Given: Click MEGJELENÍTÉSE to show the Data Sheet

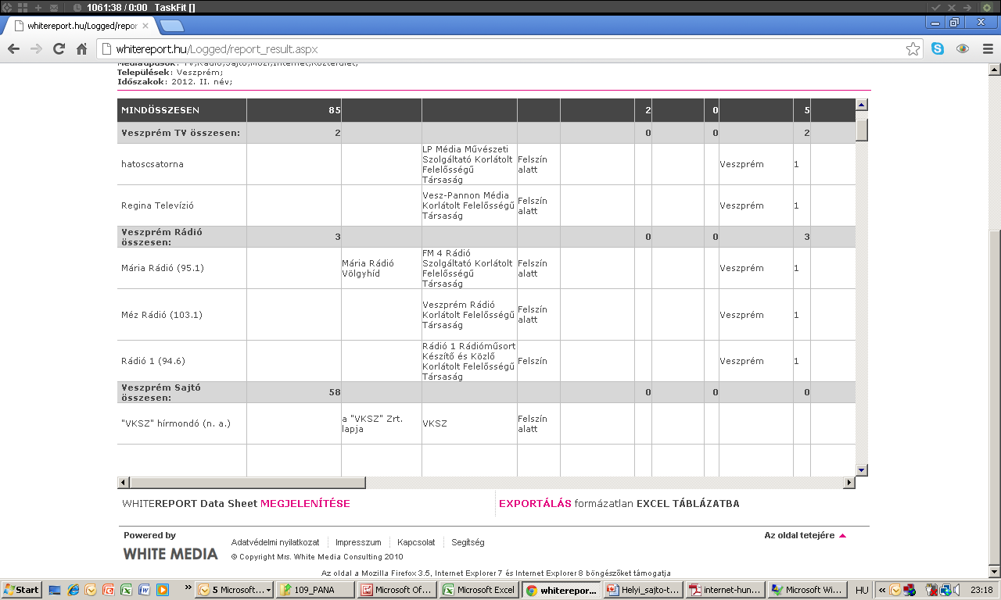Looking at the screenshot, I should pyautogui.click(x=305, y=504).
